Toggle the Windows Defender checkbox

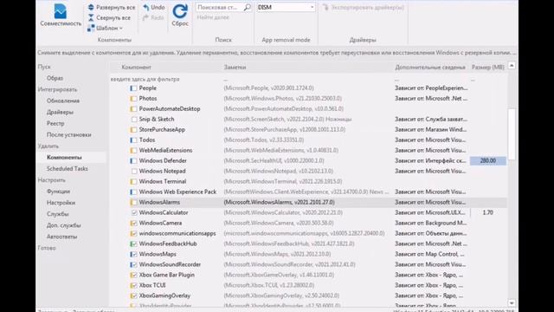pos(133,160)
